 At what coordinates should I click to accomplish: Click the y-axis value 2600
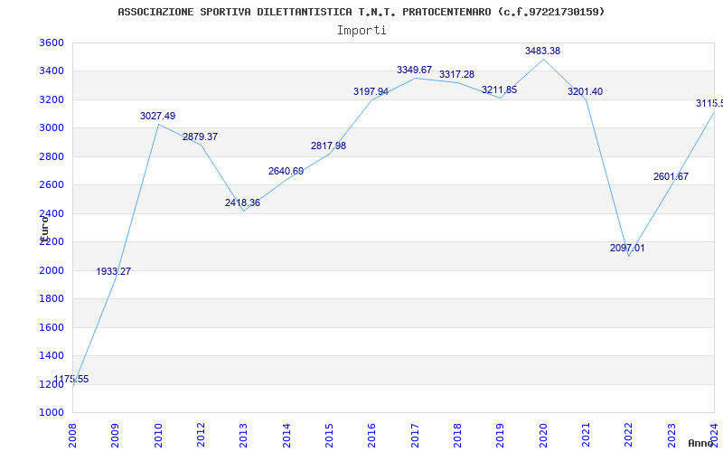[52, 185]
